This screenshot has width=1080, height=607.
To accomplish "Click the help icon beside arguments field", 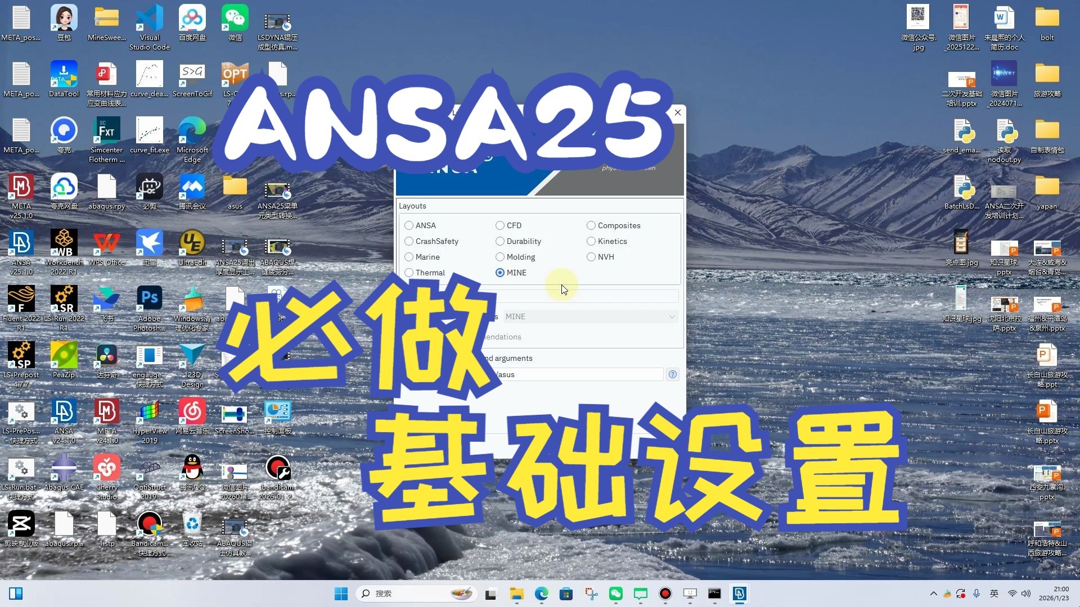I will [x=672, y=374].
